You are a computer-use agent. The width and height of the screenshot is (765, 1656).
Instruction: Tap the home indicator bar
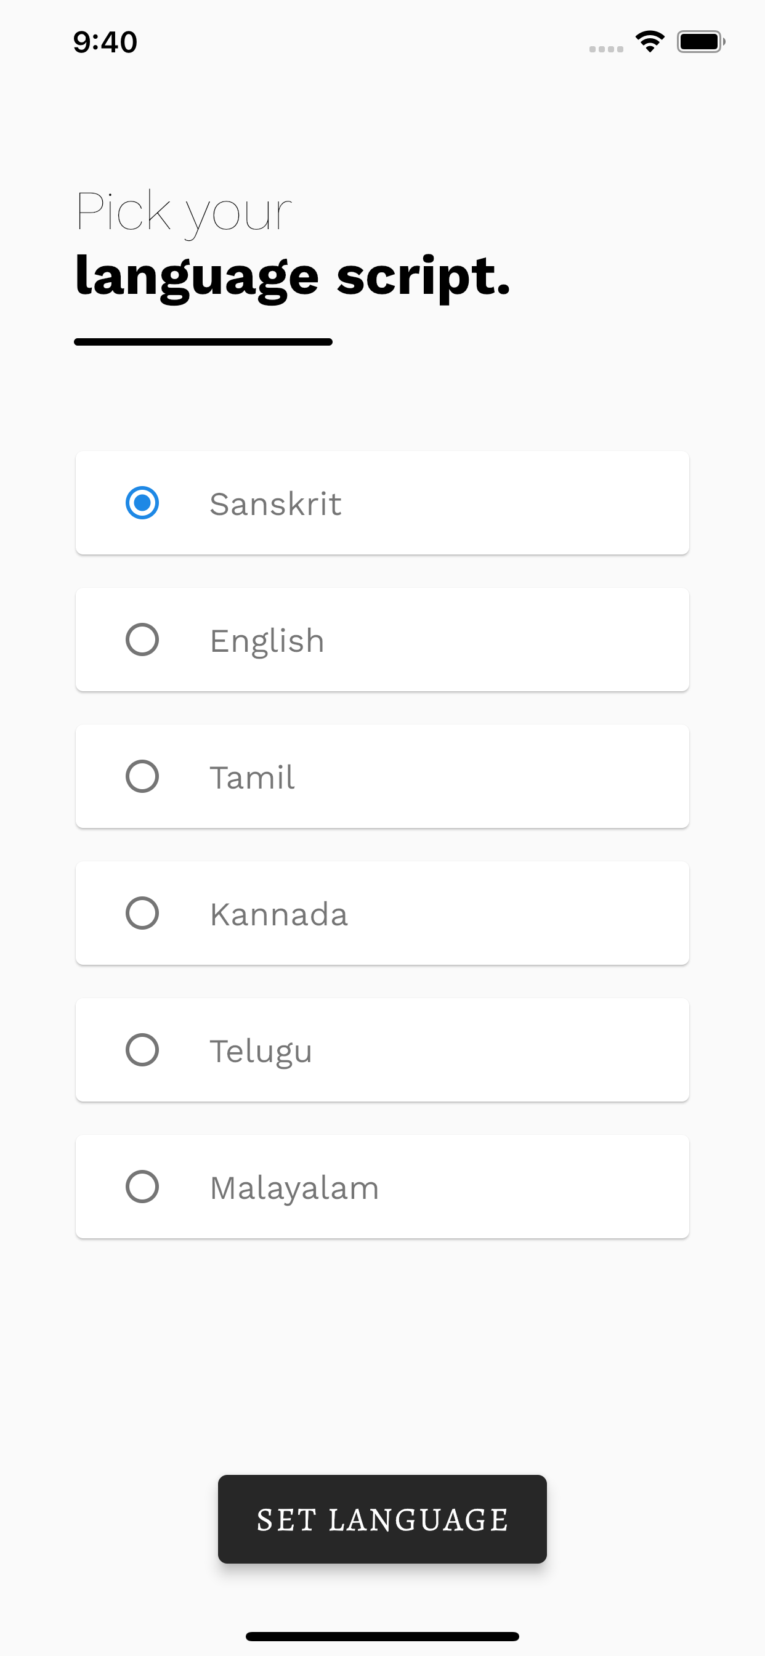[382, 1636]
